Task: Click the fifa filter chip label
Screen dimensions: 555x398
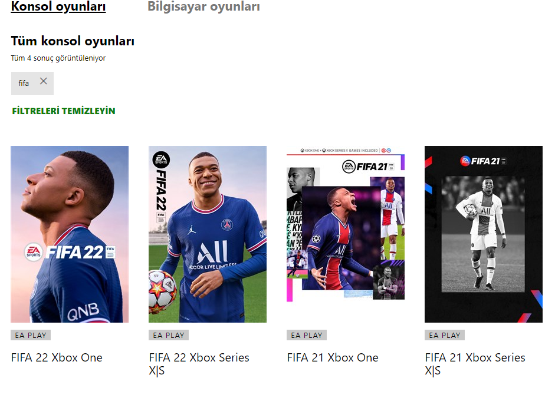Action: pos(24,84)
